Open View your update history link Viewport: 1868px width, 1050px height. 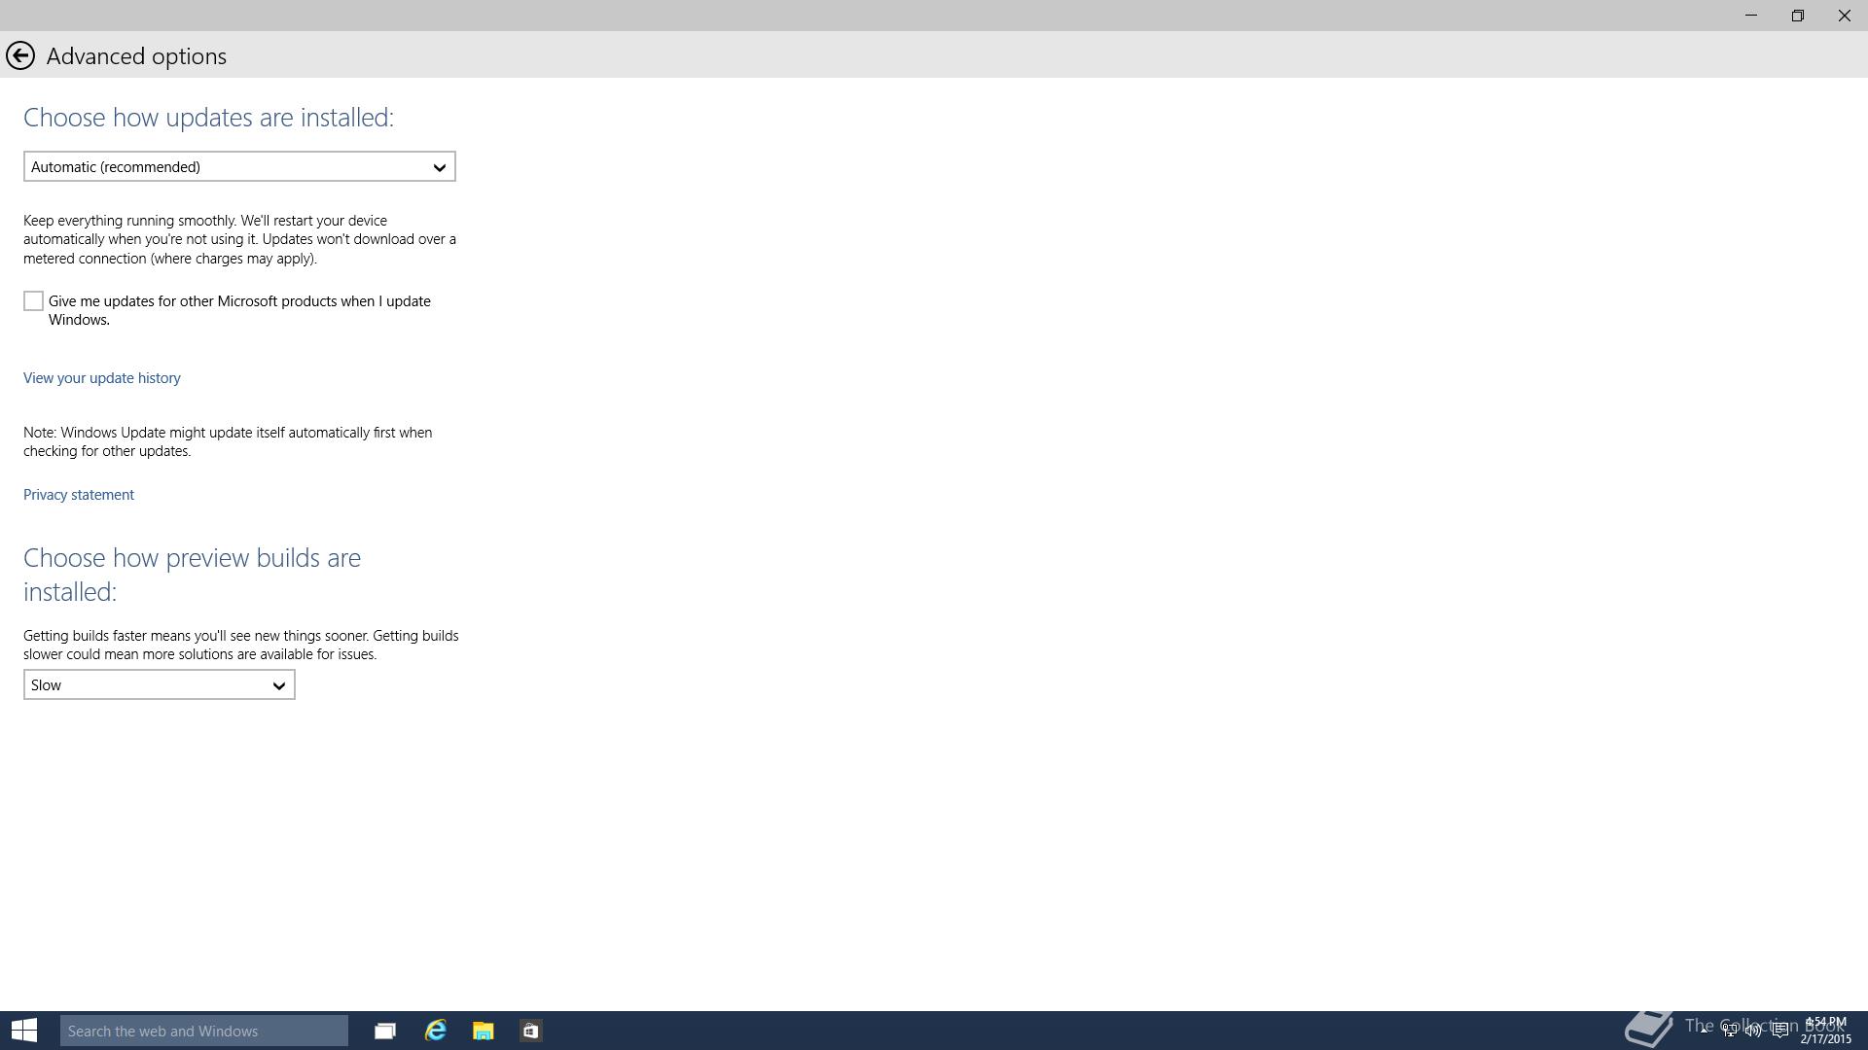102,378
